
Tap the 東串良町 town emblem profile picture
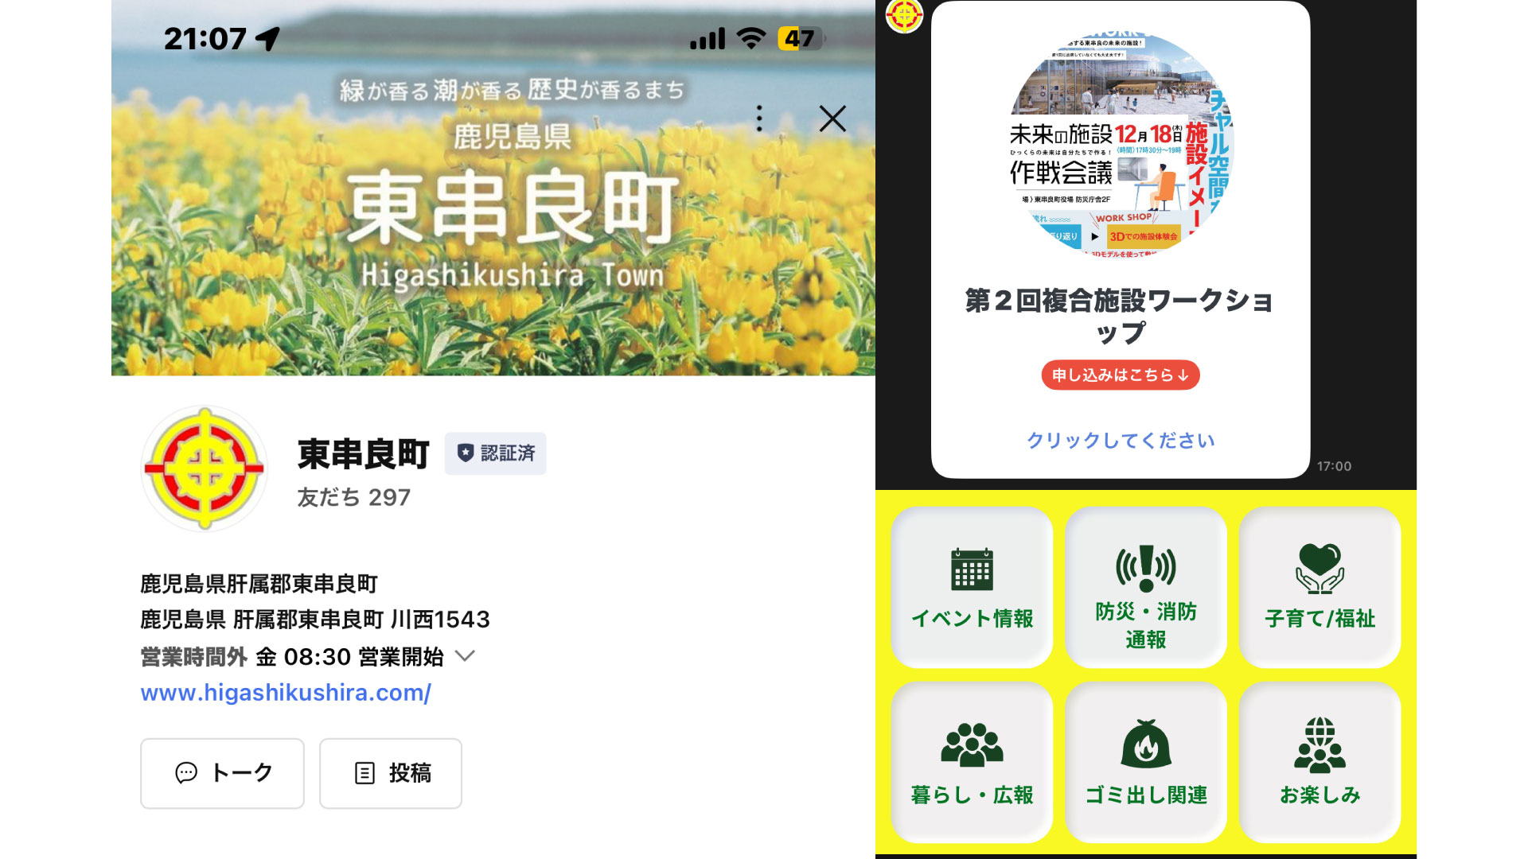[205, 468]
